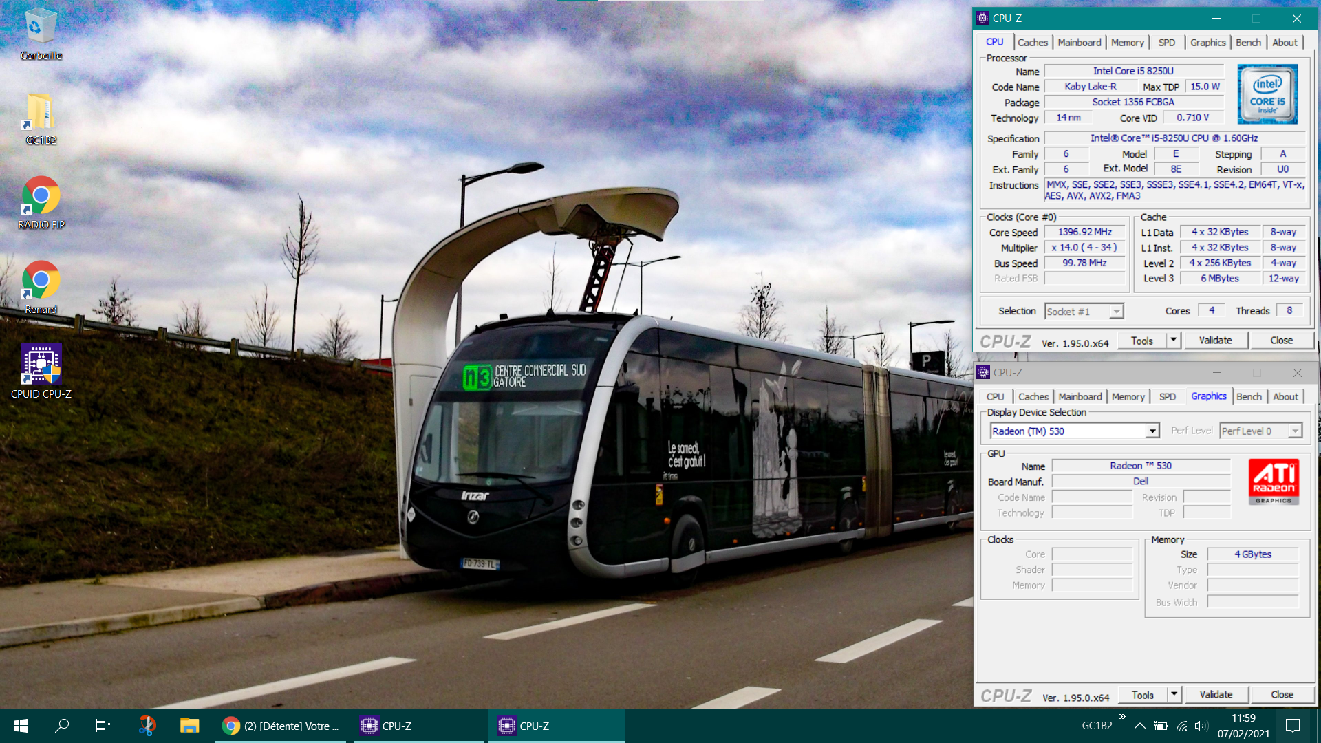This screenshot has height=743, width=1321.
Task: Open the Memory tab in the lower CPU-Z window
Action: tap(1128, 397)
